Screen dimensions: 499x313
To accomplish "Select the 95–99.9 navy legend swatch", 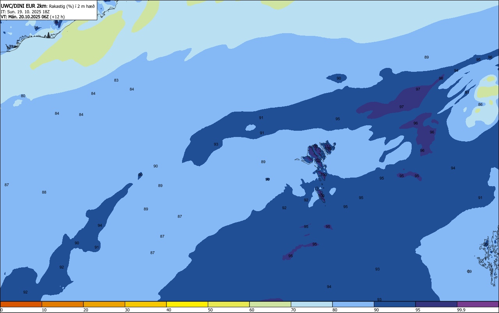I will click(x=436, y=304).
